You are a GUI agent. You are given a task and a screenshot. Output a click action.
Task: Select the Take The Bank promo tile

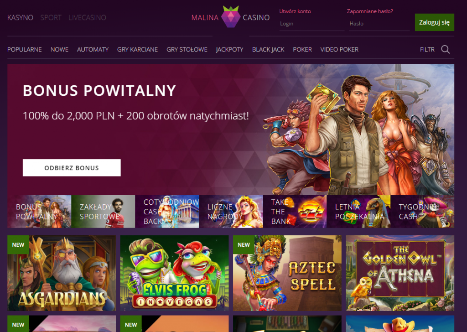tap(295, 212)
